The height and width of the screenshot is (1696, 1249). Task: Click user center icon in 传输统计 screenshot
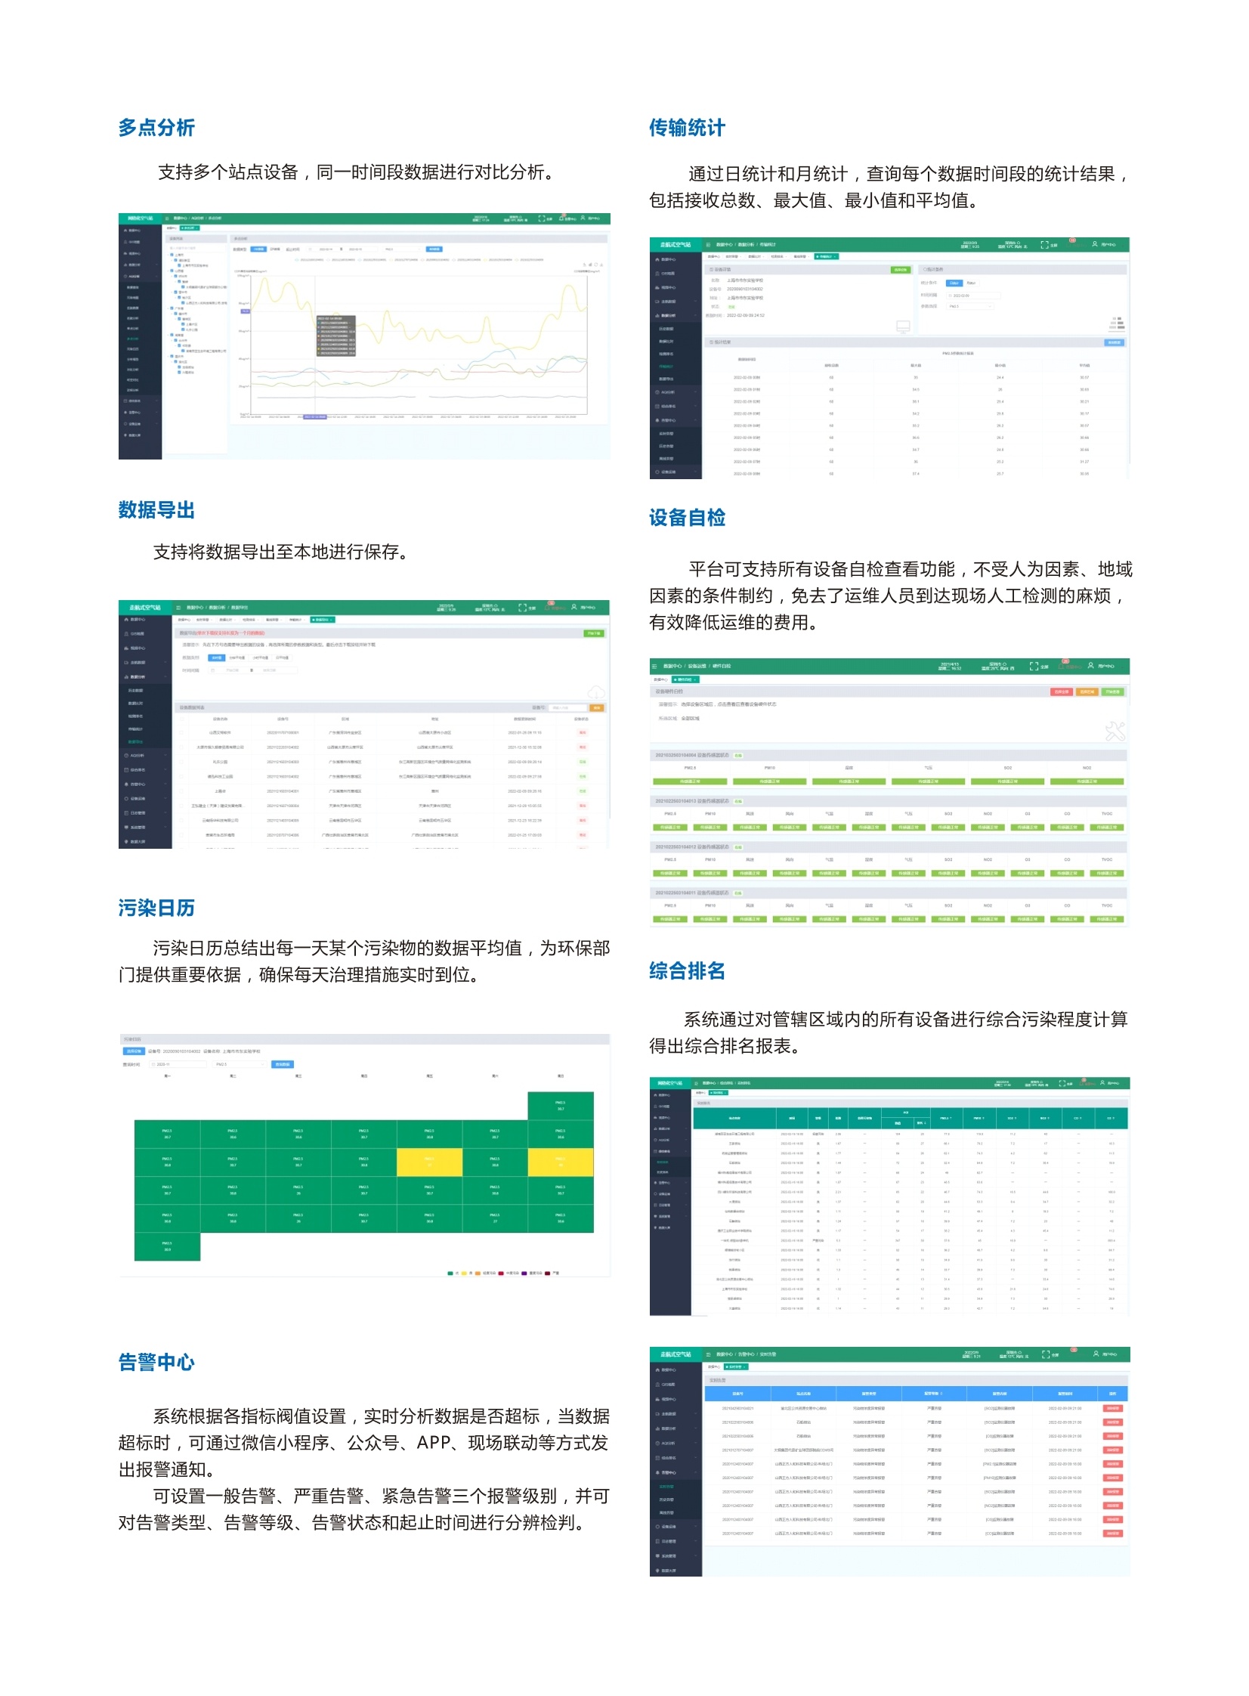tap(1095, 243)
